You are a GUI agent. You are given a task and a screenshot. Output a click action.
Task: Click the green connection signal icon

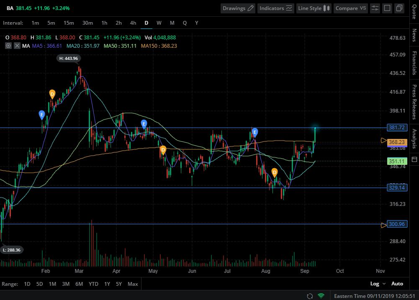coord(321,296)
